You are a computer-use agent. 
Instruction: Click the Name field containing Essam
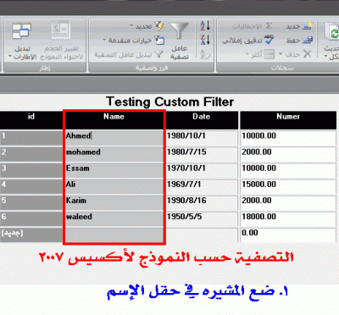[114, 170]
